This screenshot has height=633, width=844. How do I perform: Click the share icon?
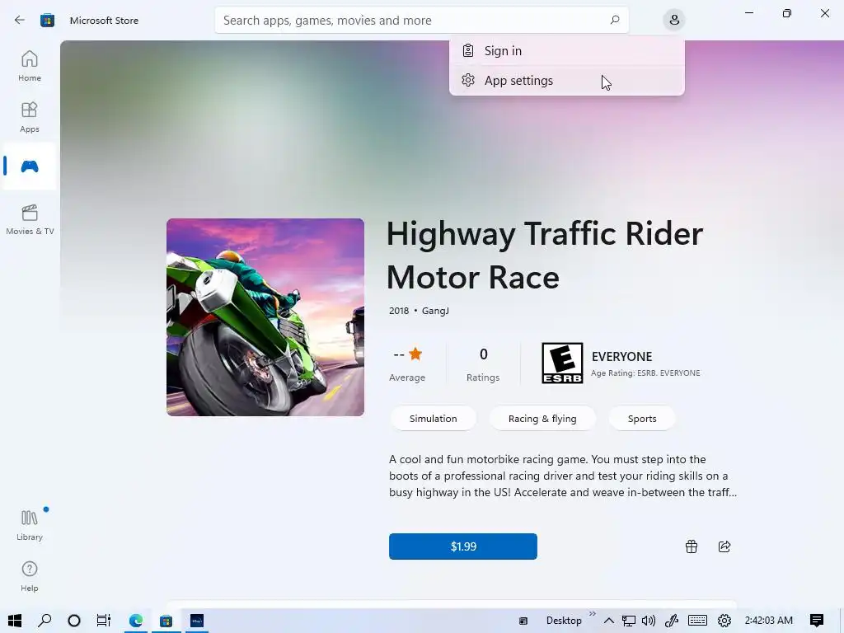tap(724, 546)
